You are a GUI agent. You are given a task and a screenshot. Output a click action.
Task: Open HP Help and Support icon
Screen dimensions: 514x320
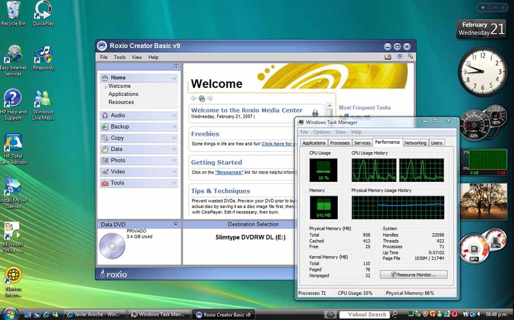[13, 105]
